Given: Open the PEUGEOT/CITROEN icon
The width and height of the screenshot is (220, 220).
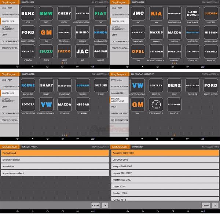Looking at the screenshot, I should click(x=156, y=51).
